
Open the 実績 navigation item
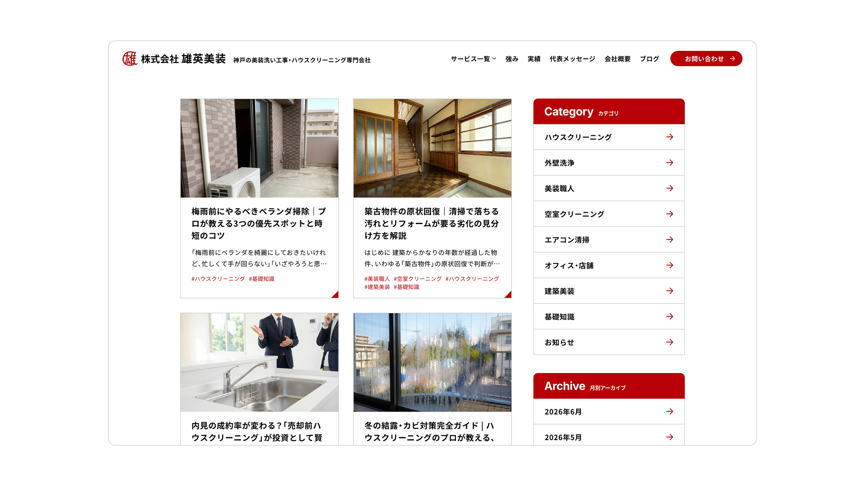[534, 59]
